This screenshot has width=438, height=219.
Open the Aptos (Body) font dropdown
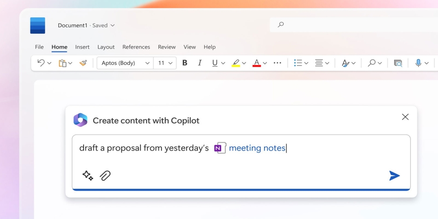(125, 63)
